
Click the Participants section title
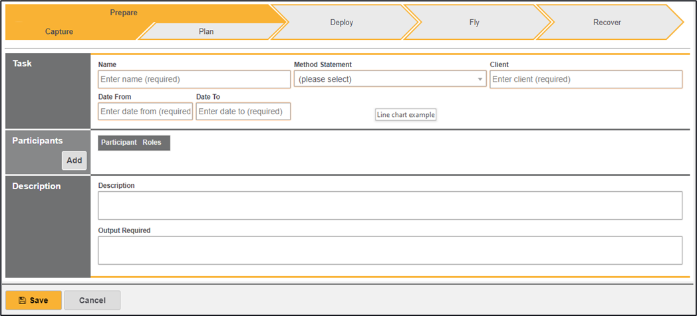[37, 141]
